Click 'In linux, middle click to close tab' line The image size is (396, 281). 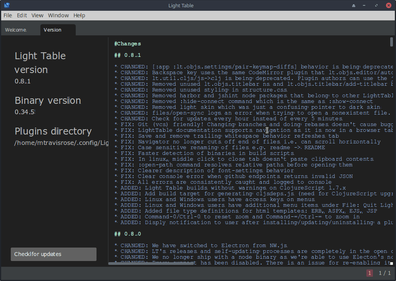244,159
